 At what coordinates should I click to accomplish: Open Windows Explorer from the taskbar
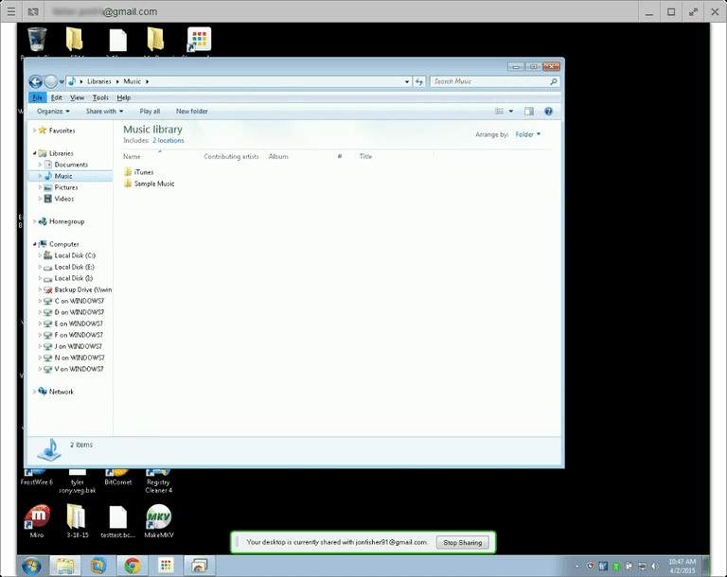click(x=65, y=566)
